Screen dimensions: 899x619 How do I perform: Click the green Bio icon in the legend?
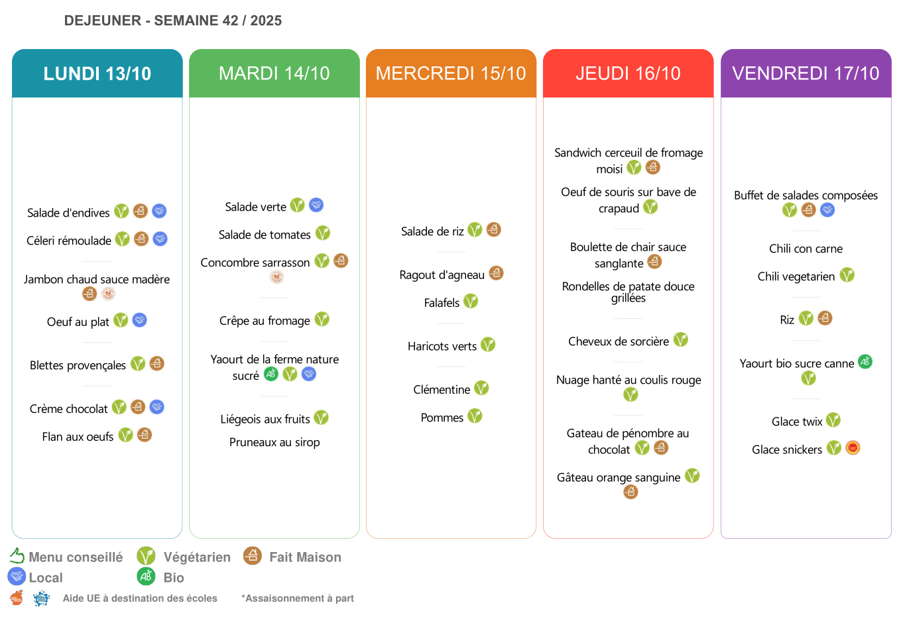click(x=146, y=577)
